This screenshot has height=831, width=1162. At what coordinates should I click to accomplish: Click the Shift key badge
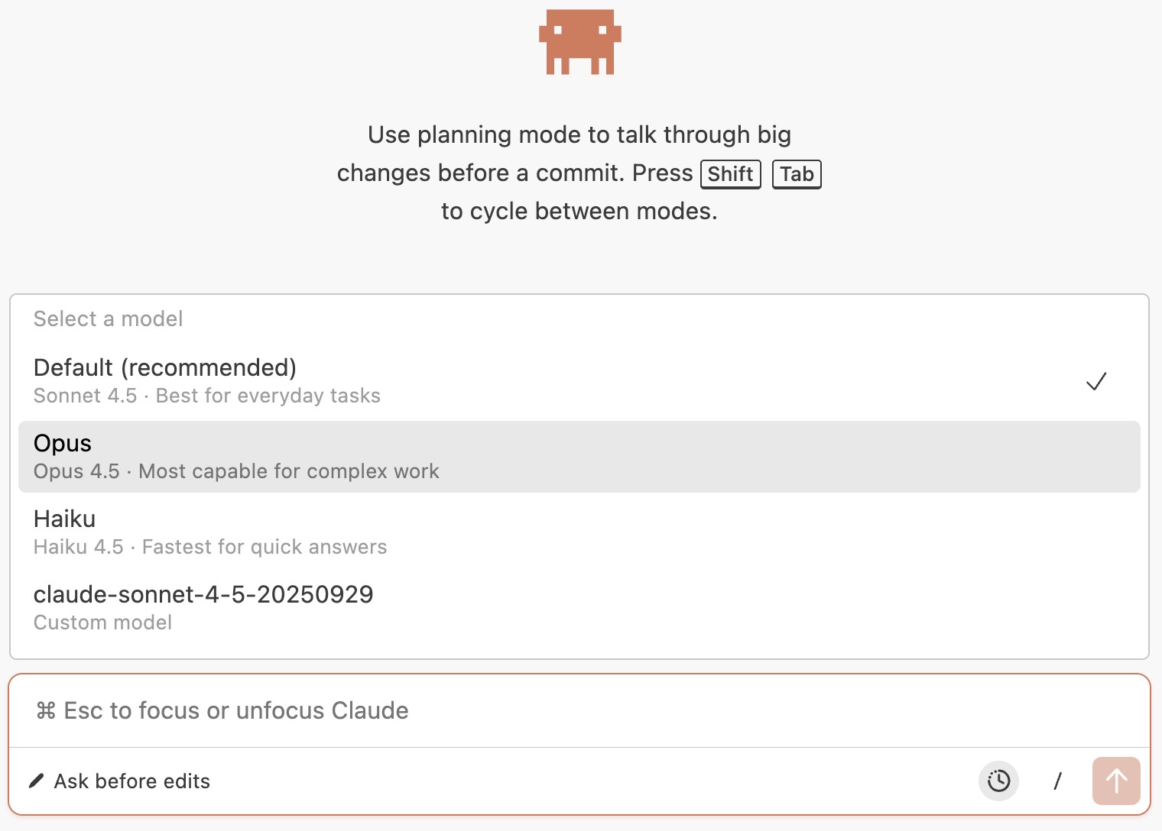(730, 174)
